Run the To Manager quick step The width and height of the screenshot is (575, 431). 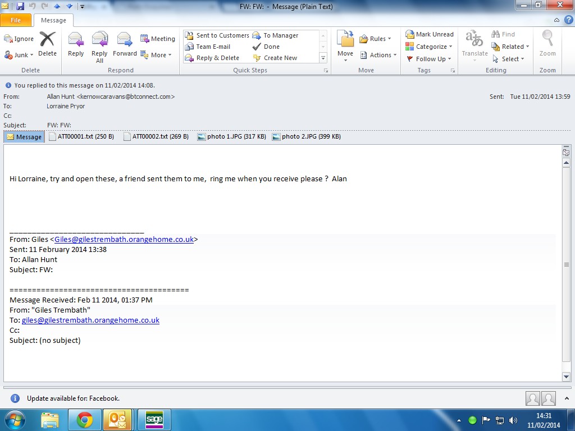(x=275, y=35)
